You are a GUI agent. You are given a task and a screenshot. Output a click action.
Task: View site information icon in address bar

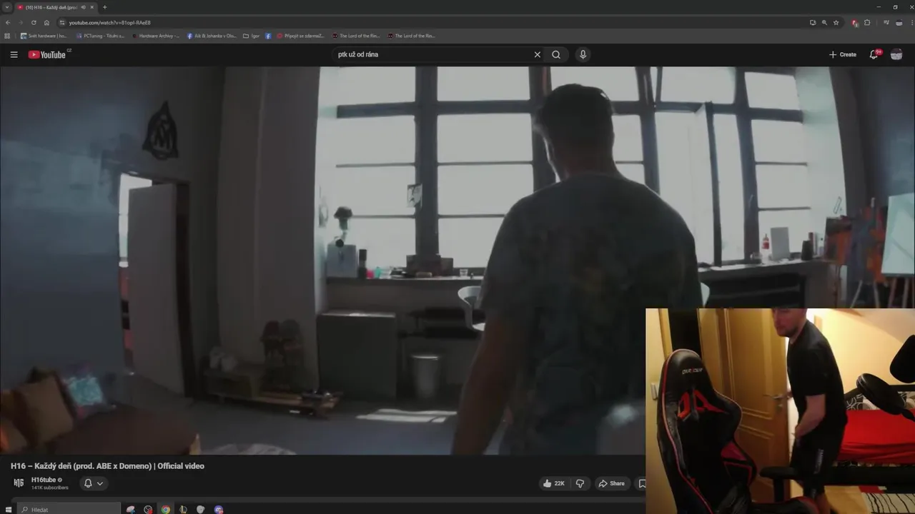coord(62,22)
